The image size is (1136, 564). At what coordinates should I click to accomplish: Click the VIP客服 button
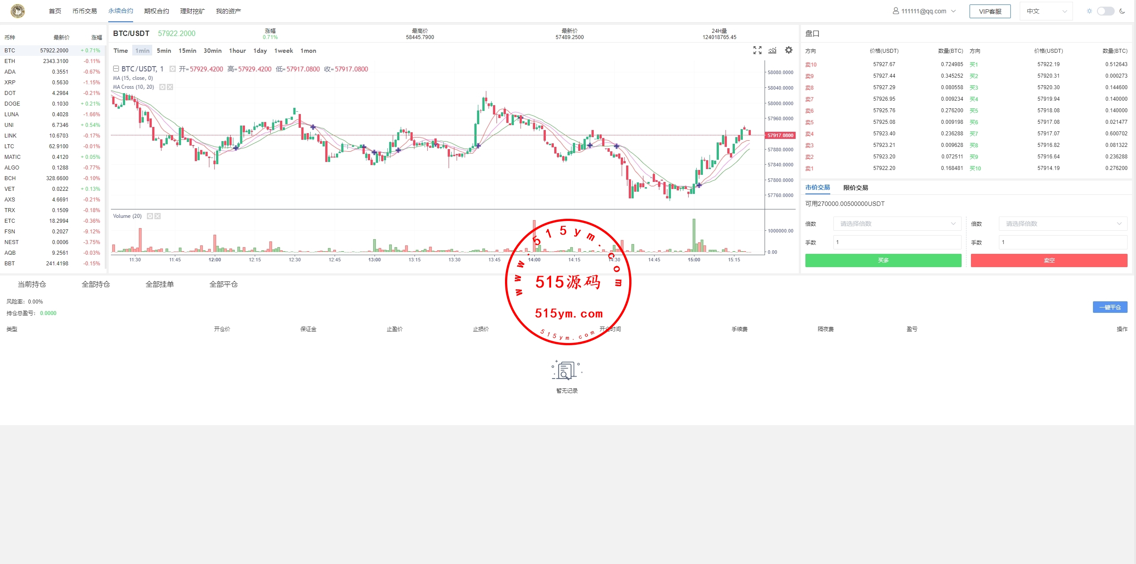tap(990, 11)
